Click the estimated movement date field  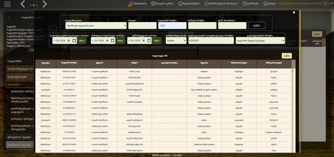65,40
